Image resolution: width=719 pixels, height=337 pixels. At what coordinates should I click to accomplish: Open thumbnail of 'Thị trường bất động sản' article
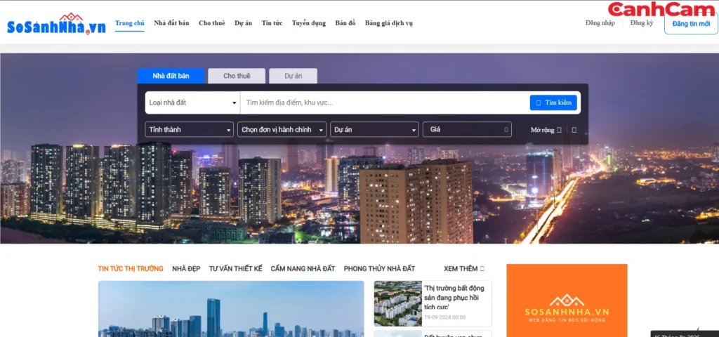click(x=397, y=303)
